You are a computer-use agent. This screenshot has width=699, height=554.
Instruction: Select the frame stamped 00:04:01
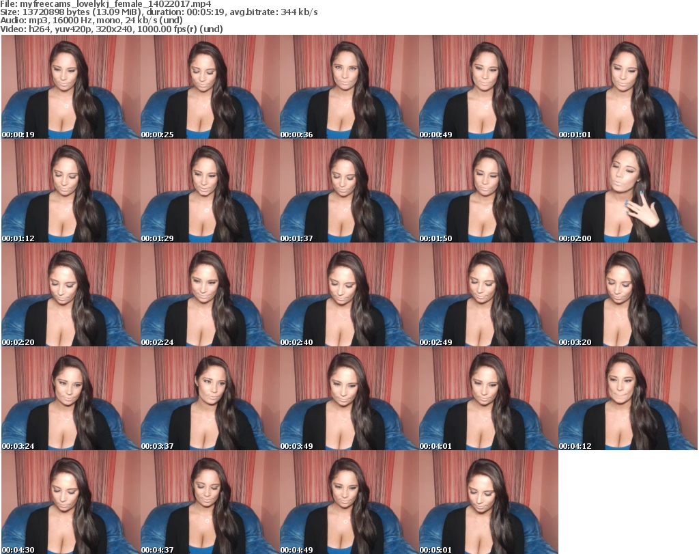pyautogui.click(x=488, y=398)
